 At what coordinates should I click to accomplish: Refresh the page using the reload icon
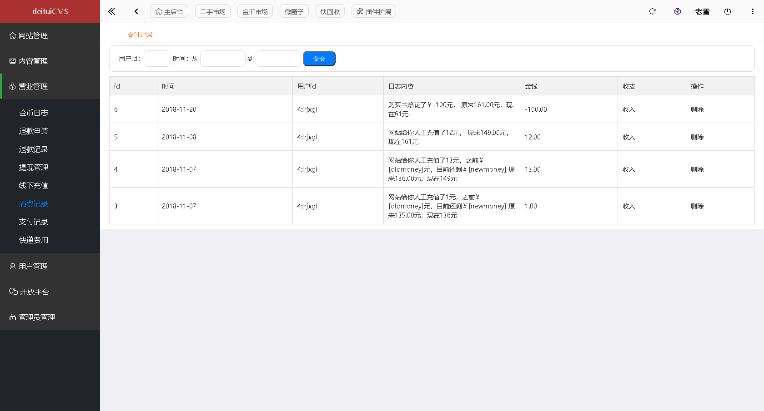click(x=653, y=11)
